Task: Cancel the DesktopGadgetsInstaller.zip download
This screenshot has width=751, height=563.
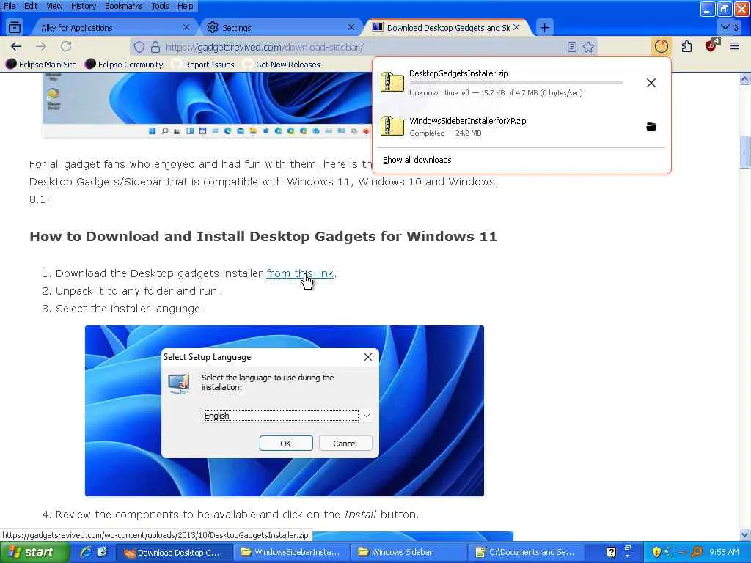Action: 651,83
